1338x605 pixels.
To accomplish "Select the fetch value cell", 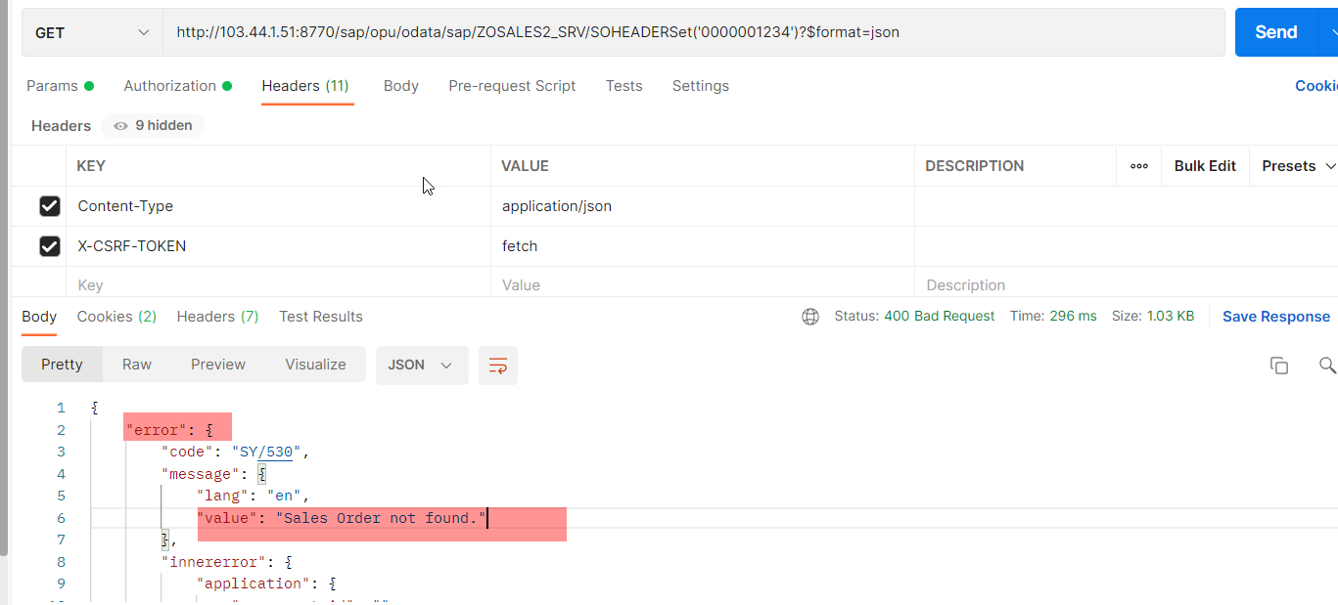I will [703, 246].
